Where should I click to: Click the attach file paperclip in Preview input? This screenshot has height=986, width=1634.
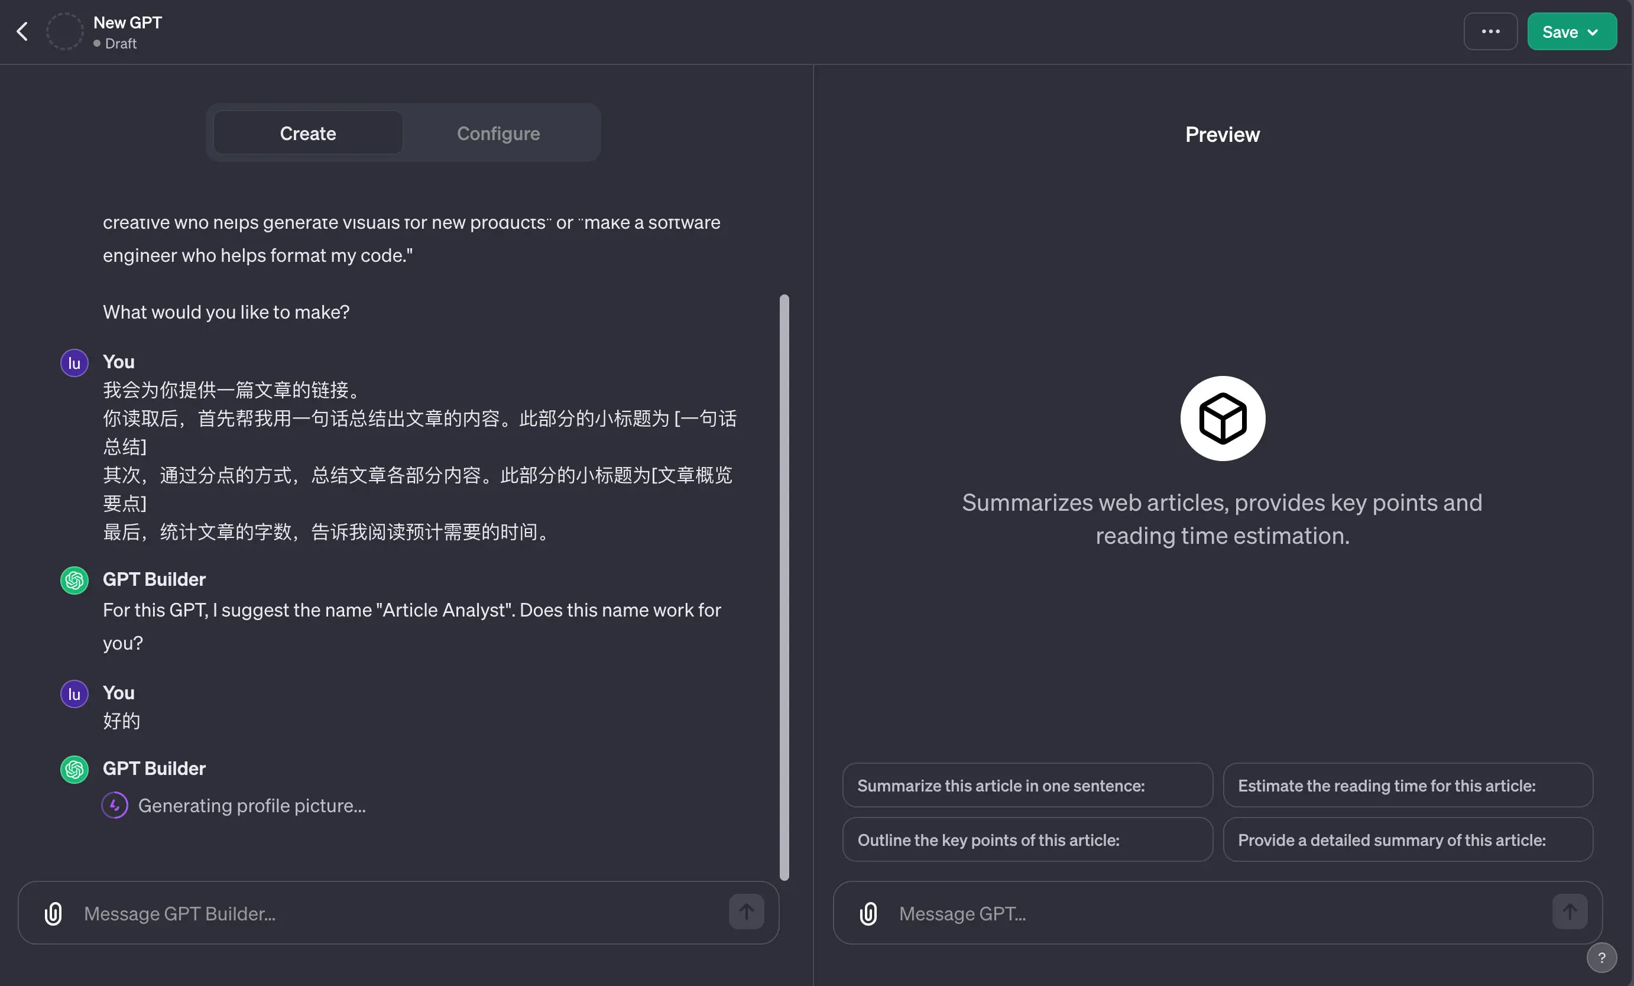tap(868, 913)
